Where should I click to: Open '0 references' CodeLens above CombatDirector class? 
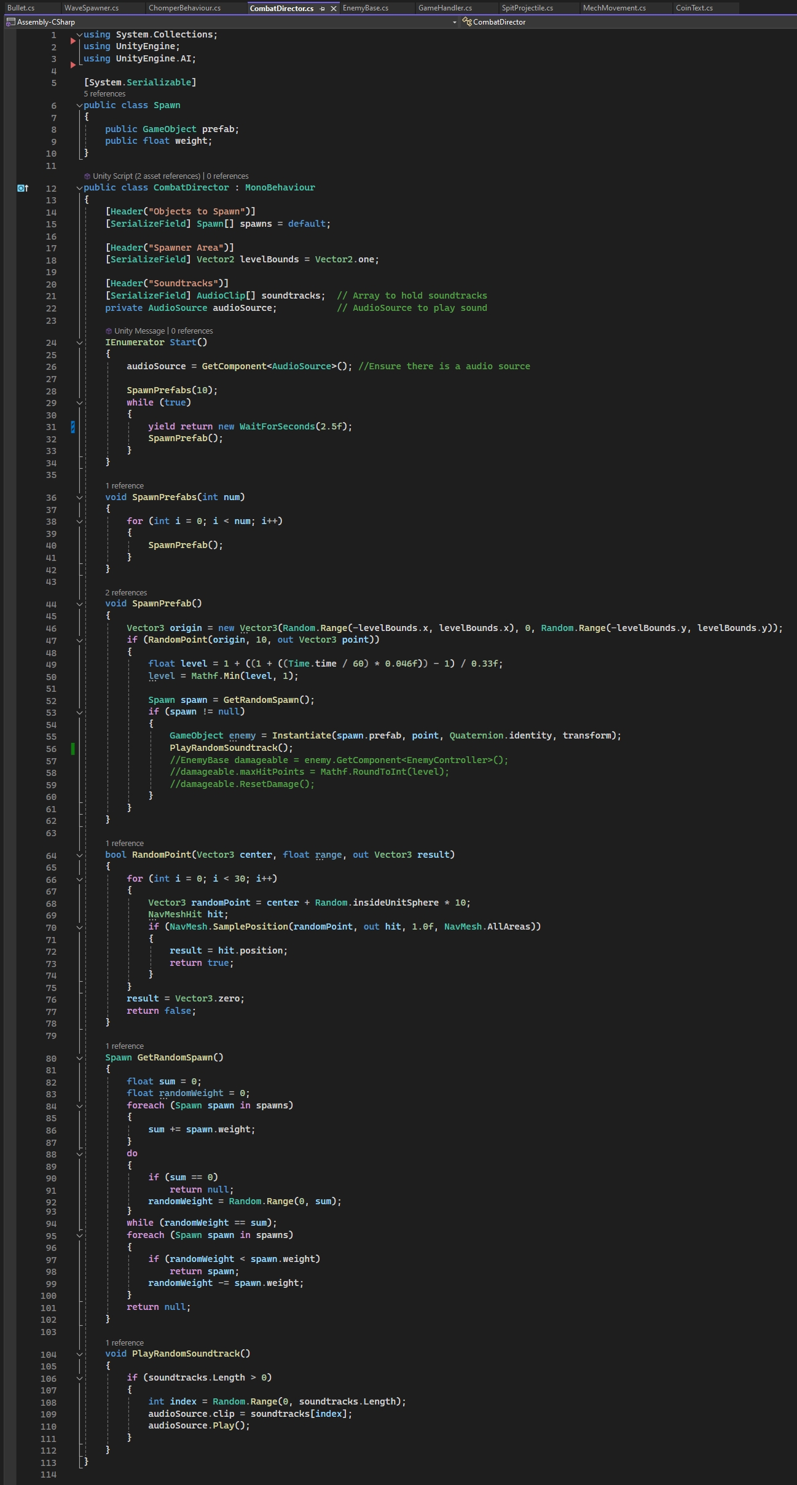point(227,176)
